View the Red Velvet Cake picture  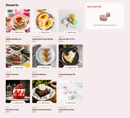click(18, 91)
